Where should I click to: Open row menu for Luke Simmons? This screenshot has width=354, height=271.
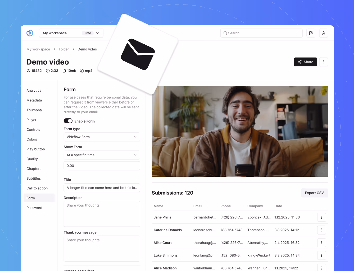tap(321, 255)
